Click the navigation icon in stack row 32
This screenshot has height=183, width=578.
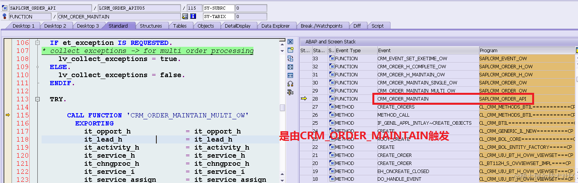pos(332,66)
